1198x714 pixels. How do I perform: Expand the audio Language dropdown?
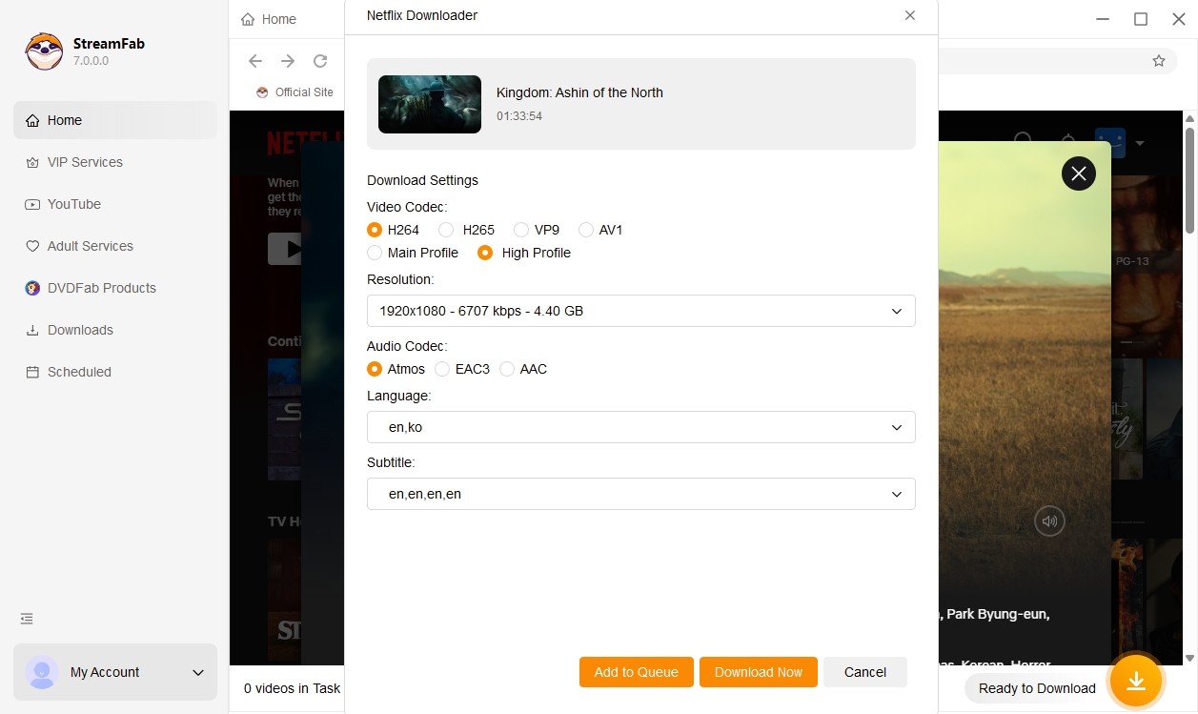640,427
